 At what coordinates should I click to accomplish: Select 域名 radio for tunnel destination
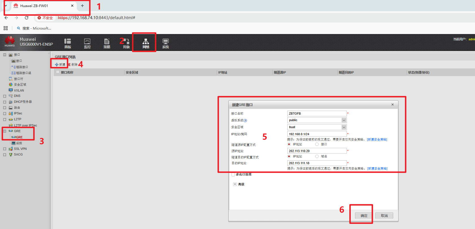pyautogui.click(x=317, y=156)
